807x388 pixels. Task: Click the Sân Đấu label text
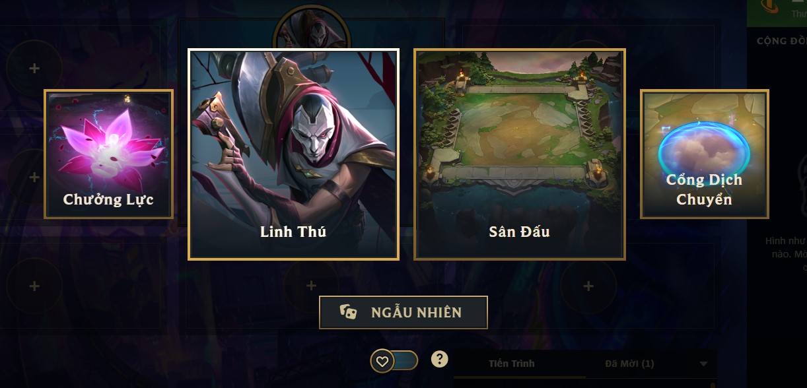click(520, 232)
